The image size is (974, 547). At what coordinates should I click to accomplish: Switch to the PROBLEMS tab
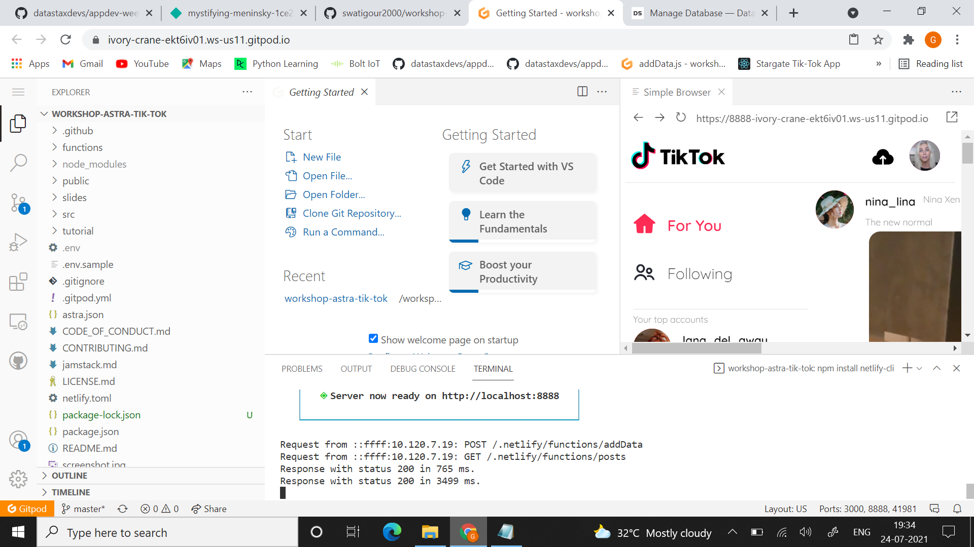(302, 369)
